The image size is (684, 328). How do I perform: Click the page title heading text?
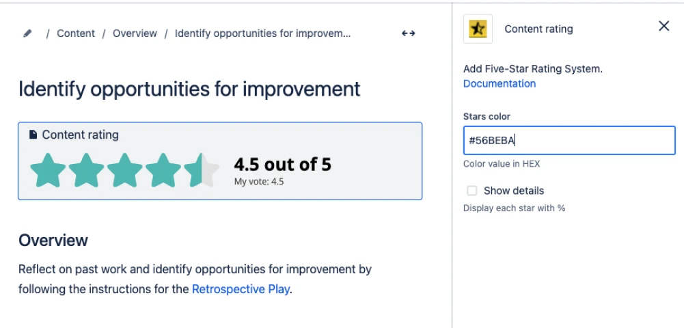189,89
